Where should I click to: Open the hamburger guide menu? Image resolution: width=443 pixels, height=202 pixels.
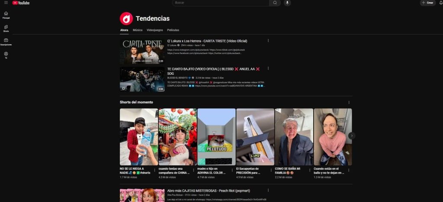point(6,3)
